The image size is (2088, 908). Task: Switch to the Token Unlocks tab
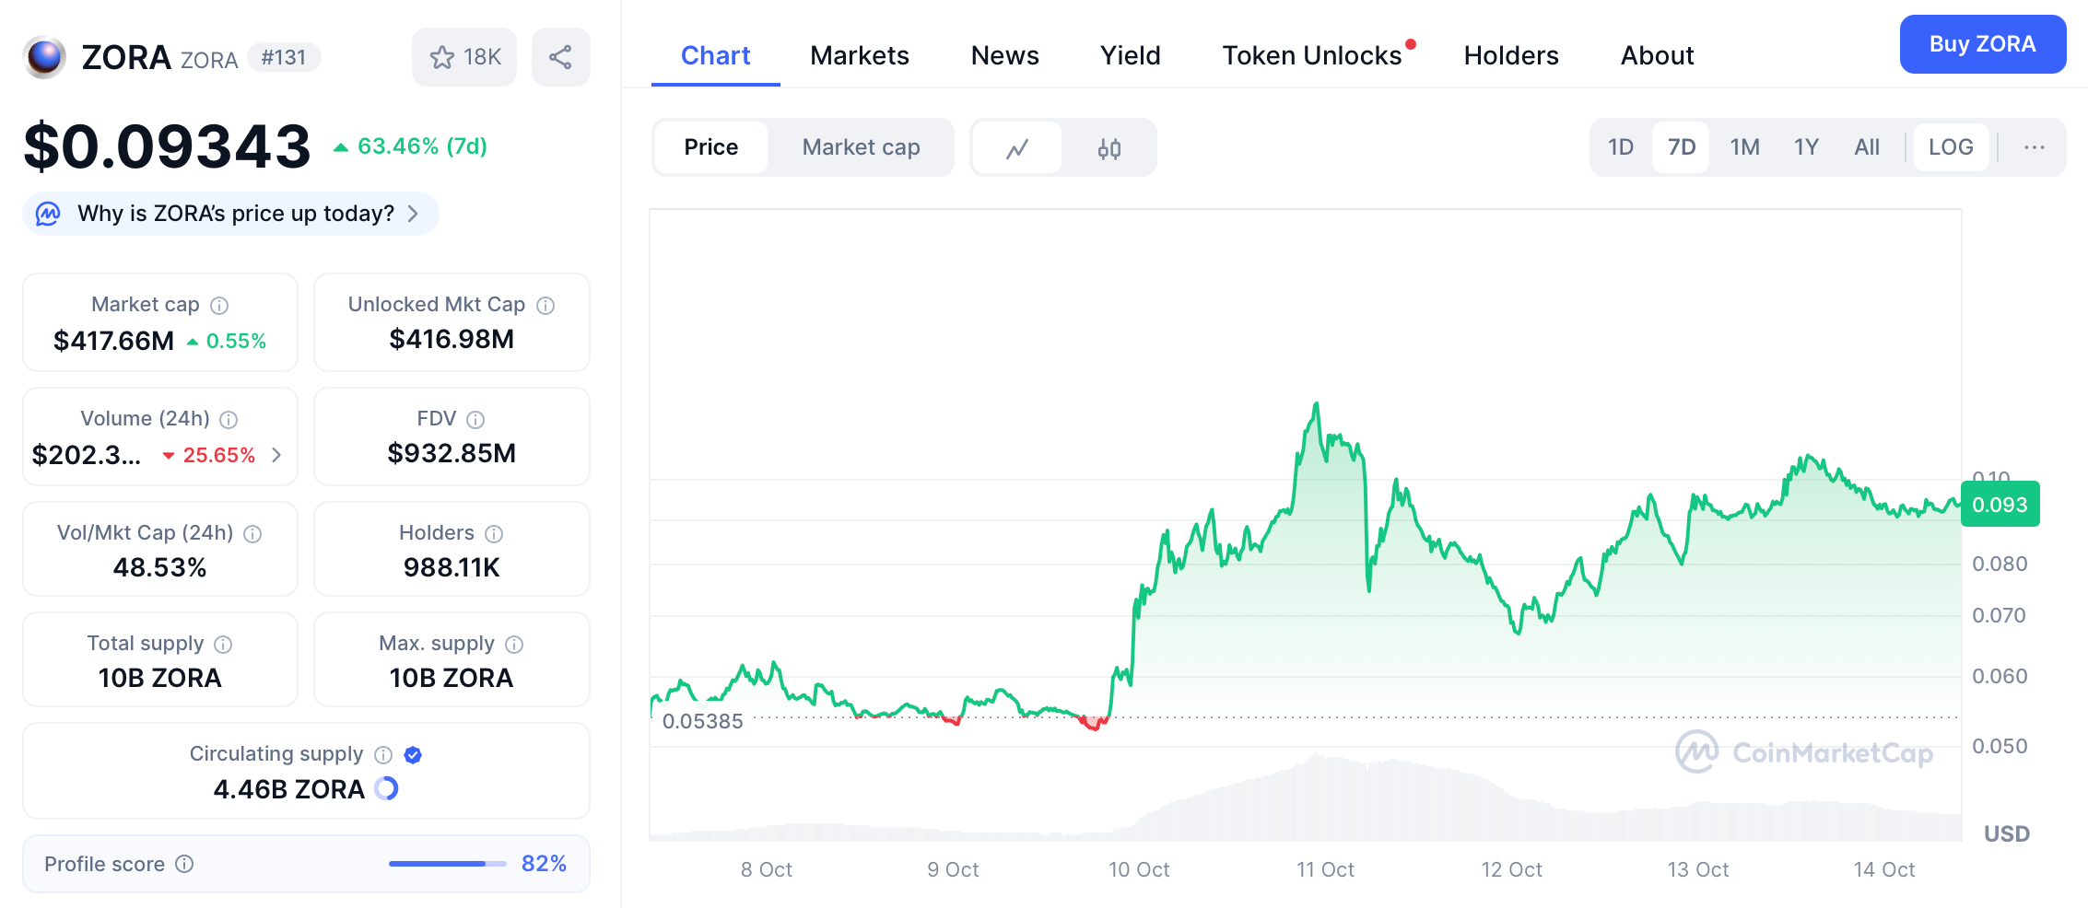1312,55
